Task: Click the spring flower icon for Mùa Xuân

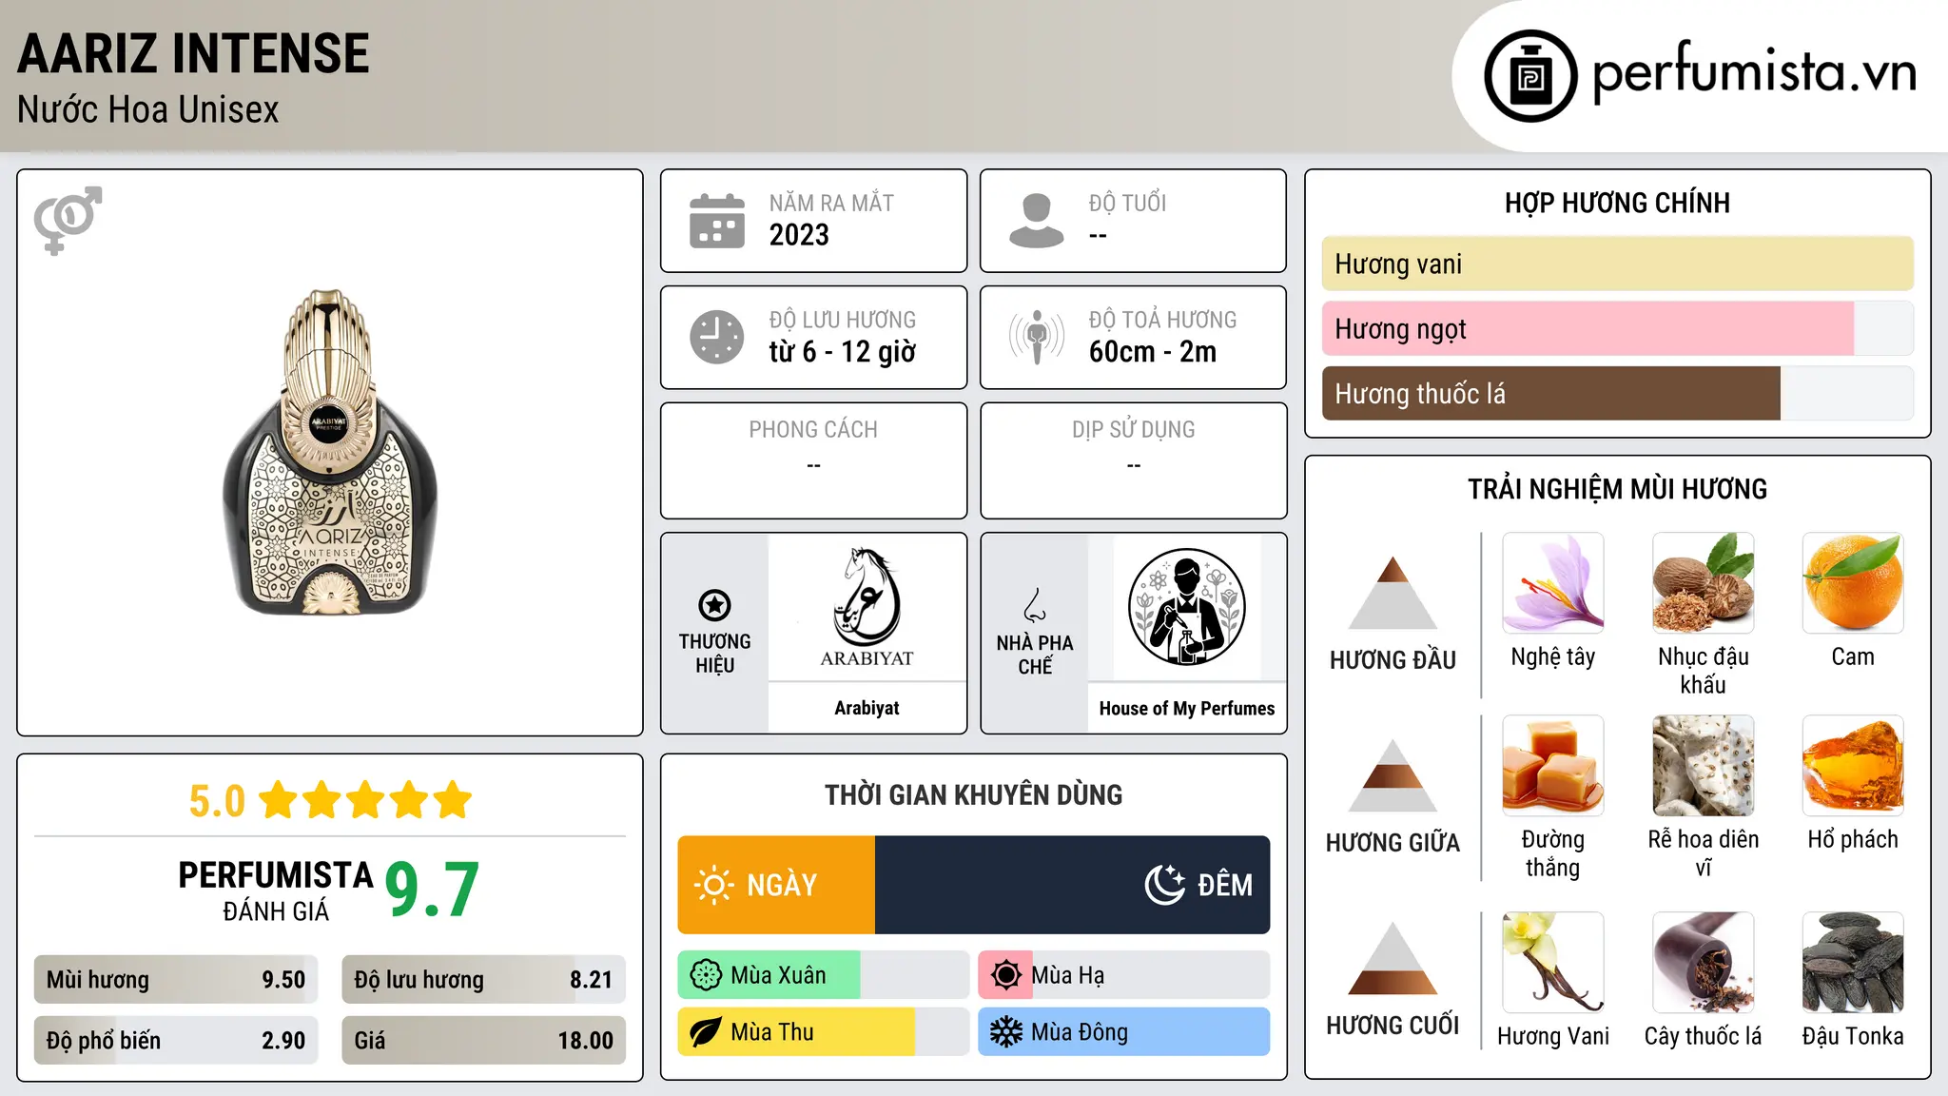Action: coord(706,975)
